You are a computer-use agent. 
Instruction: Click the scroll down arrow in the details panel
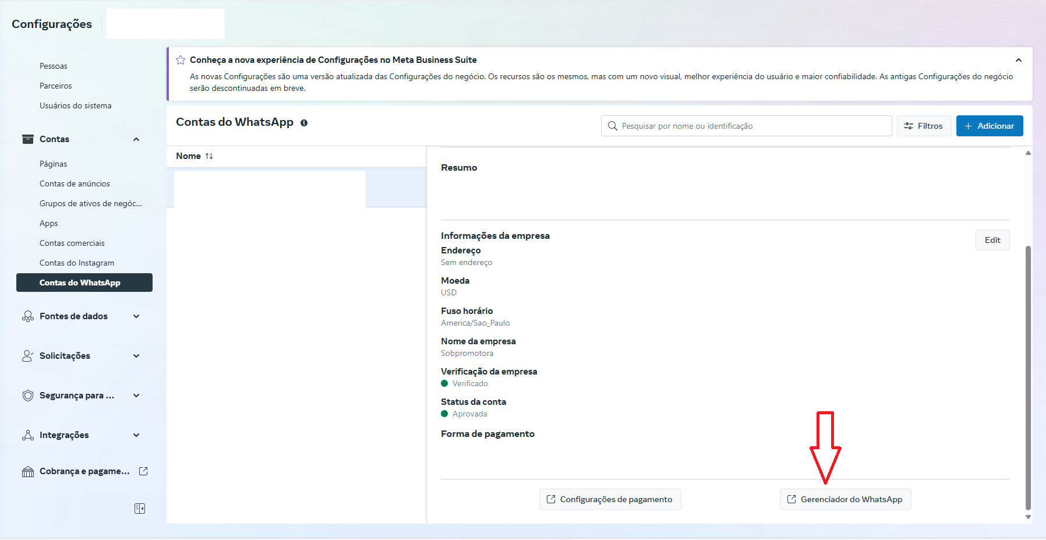[1028, 517]
